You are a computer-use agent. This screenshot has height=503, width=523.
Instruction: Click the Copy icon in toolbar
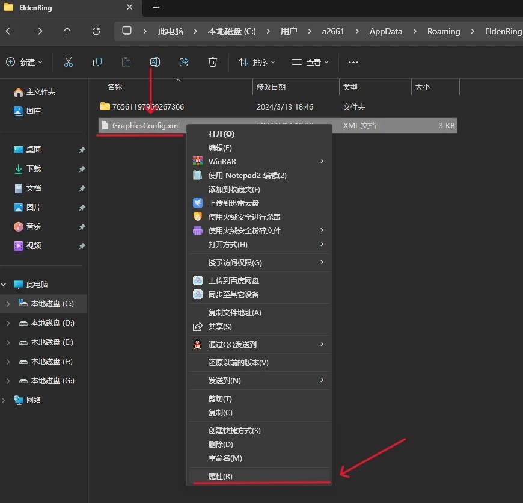[x=97, y=62]
